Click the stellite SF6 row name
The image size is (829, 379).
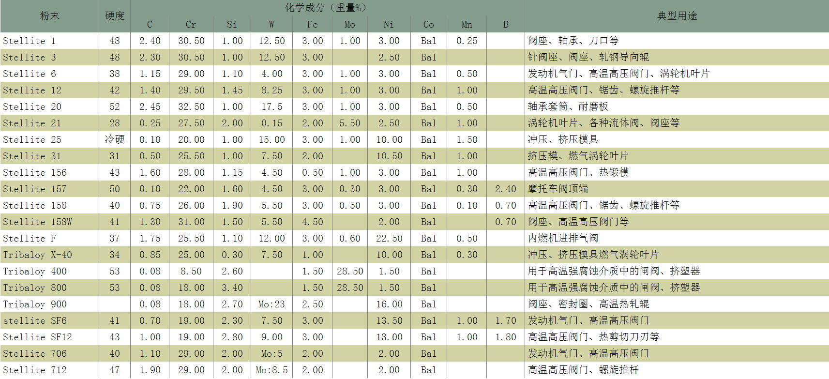click(x=35, y=321)
